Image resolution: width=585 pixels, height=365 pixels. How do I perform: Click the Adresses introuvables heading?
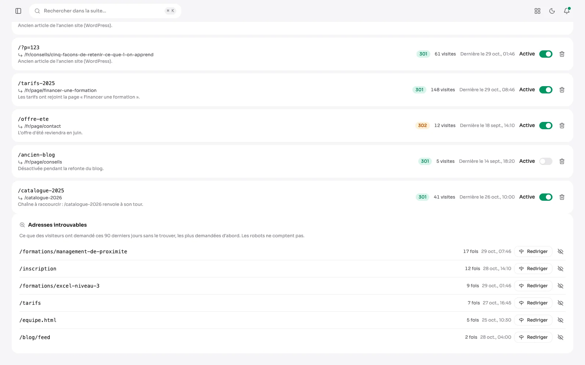point(57,225)
